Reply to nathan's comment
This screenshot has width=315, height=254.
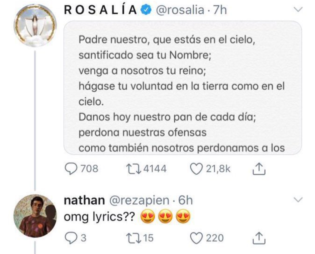[x=70, y=238]
